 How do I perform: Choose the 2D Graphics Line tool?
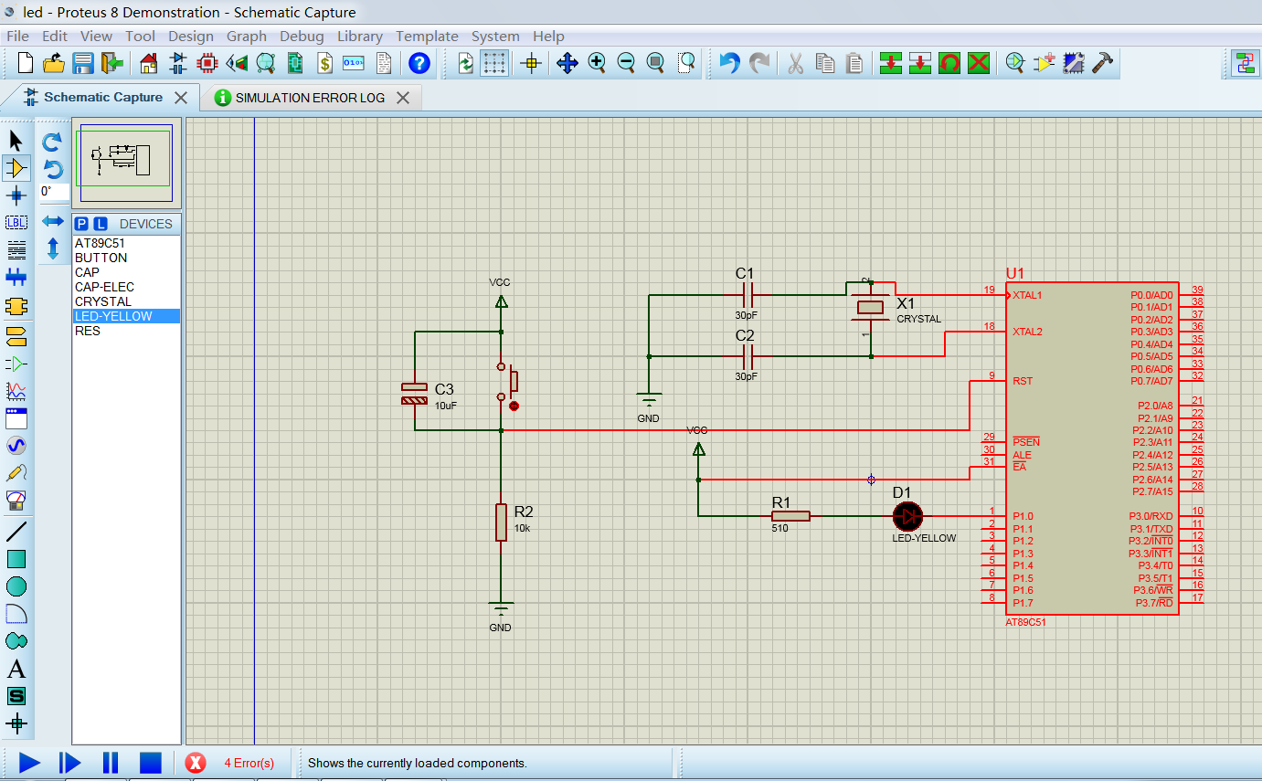pos(16,531)
